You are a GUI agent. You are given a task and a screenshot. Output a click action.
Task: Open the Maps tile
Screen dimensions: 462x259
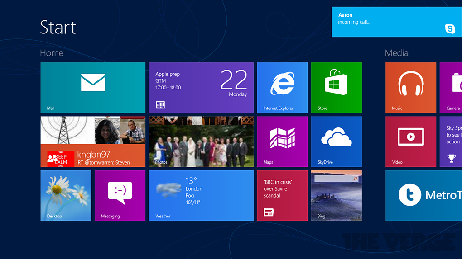pyautogui.click(x=282, y=141)
